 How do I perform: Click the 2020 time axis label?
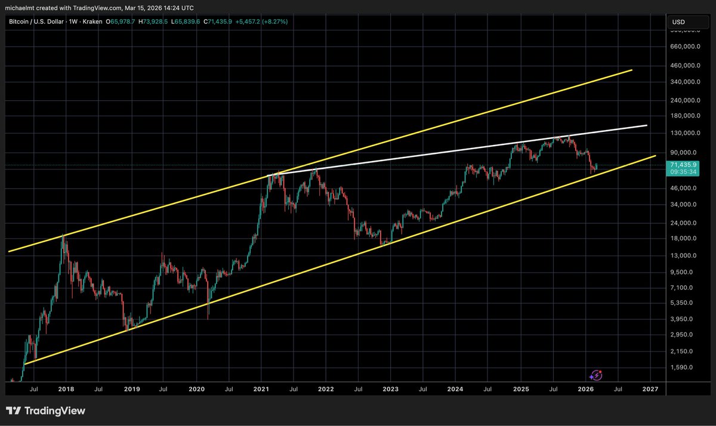pos(196,389)
